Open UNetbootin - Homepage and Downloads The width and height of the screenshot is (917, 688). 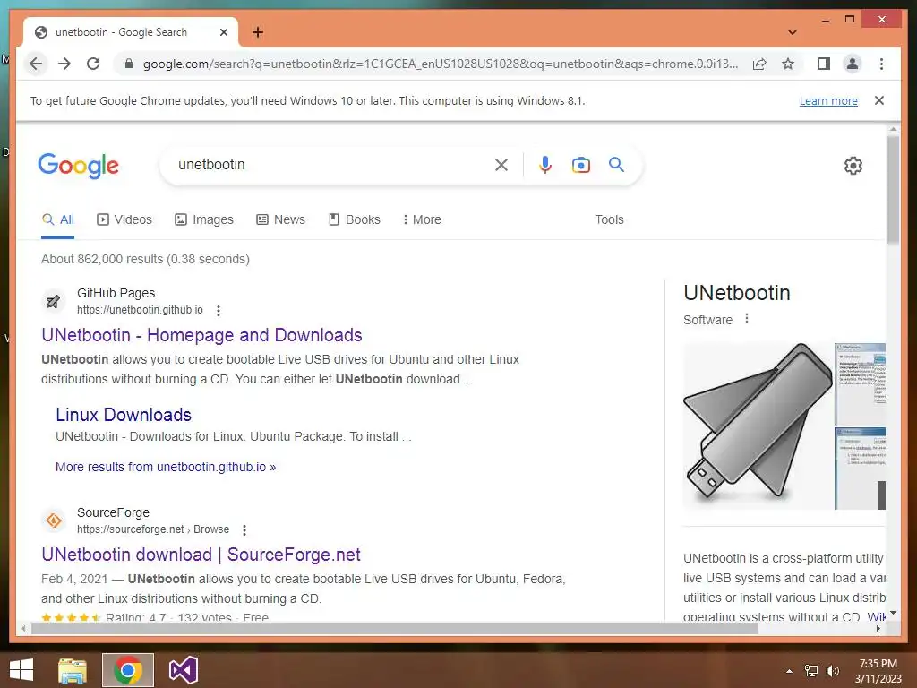pyautogui.click(x=201, y=335)
